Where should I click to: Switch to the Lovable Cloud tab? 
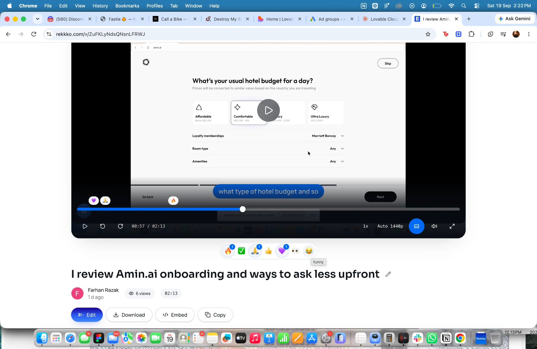tap(384, 19)
